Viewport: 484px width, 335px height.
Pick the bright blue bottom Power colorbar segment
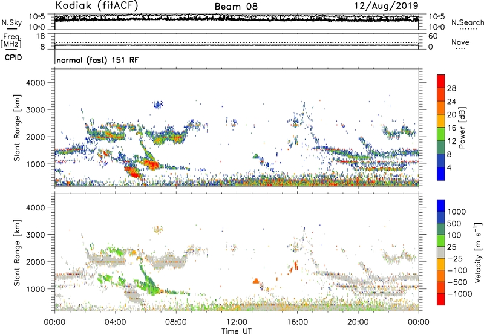pyautogui.click(x=441, y=174)
